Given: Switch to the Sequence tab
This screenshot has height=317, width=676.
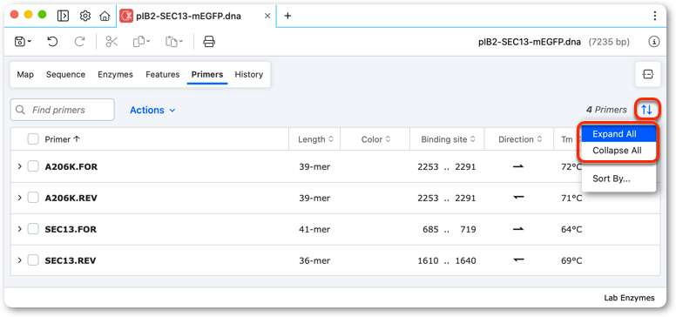Looking at the screenshot, I should pyautogui.click(x=65, y=75).
